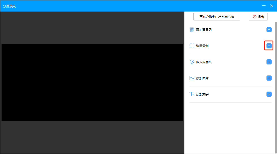Open the 画布分辨率 2560x1080 setting
Image resolution: width=277 pixels, height=154 pixels.
tap(217, 17)
